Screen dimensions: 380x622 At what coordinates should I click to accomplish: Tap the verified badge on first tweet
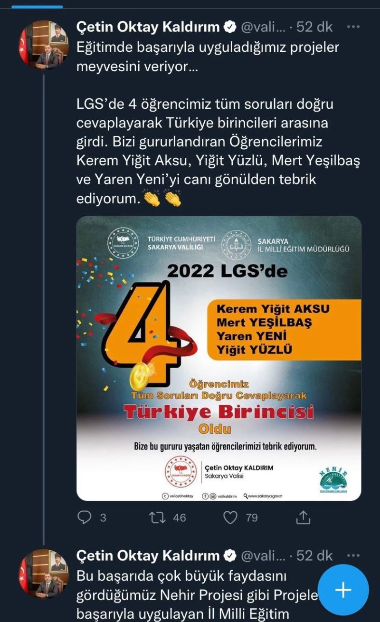pos(230,28)
